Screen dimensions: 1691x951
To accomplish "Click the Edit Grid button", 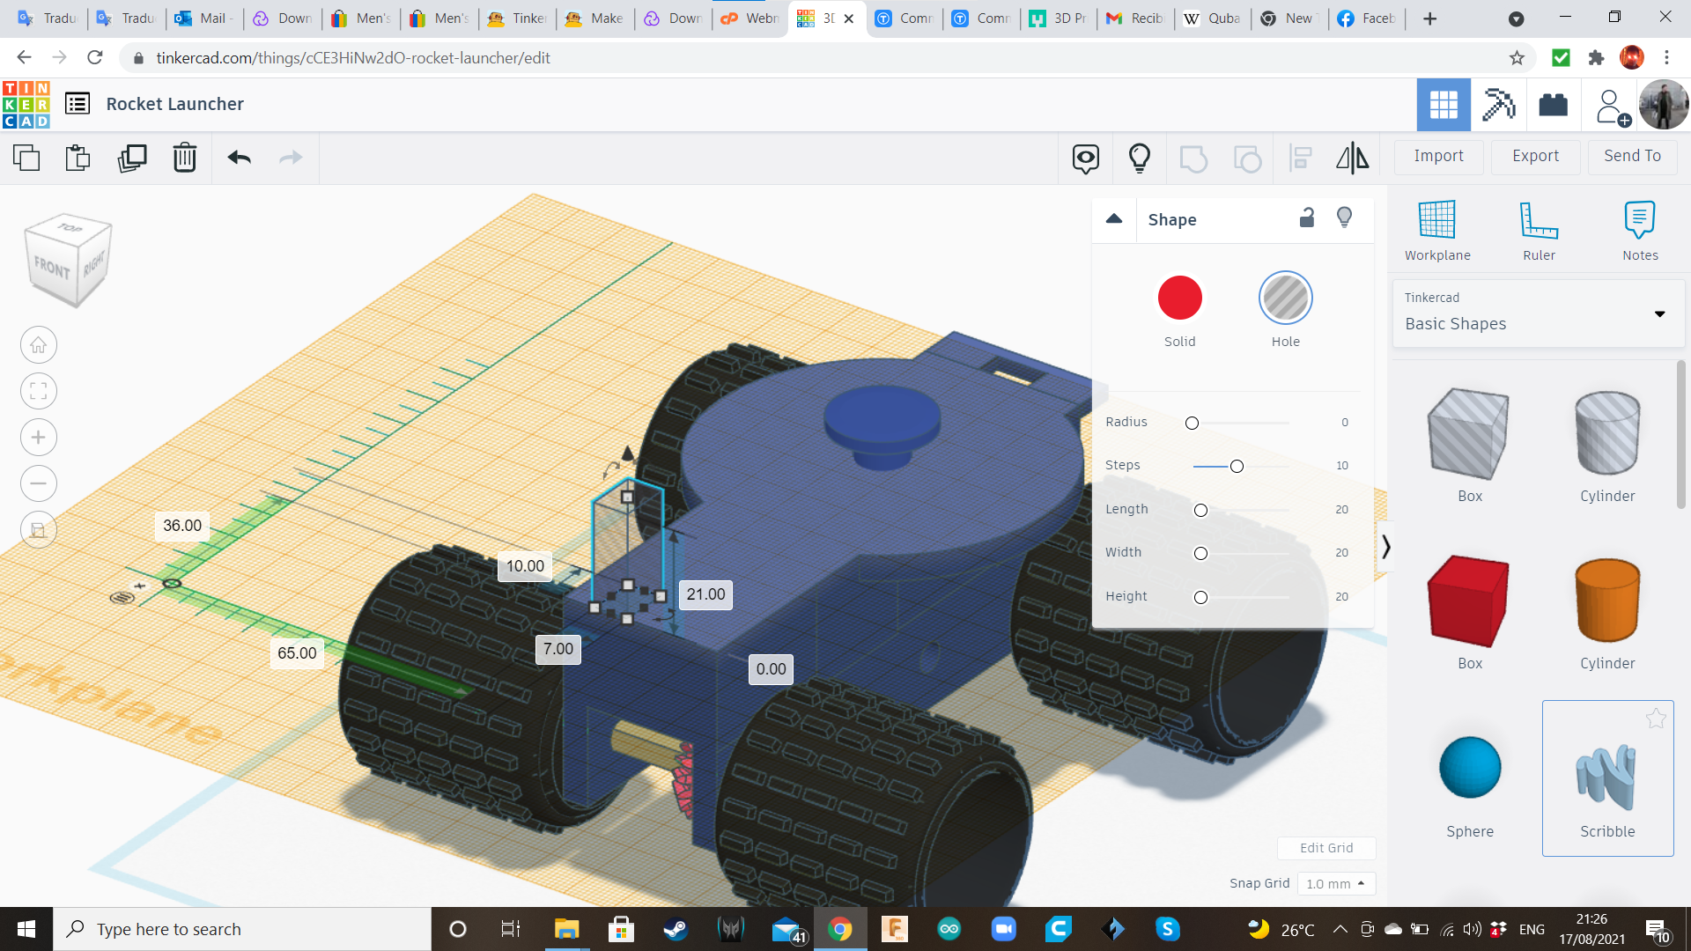I will pos(1325,848).
